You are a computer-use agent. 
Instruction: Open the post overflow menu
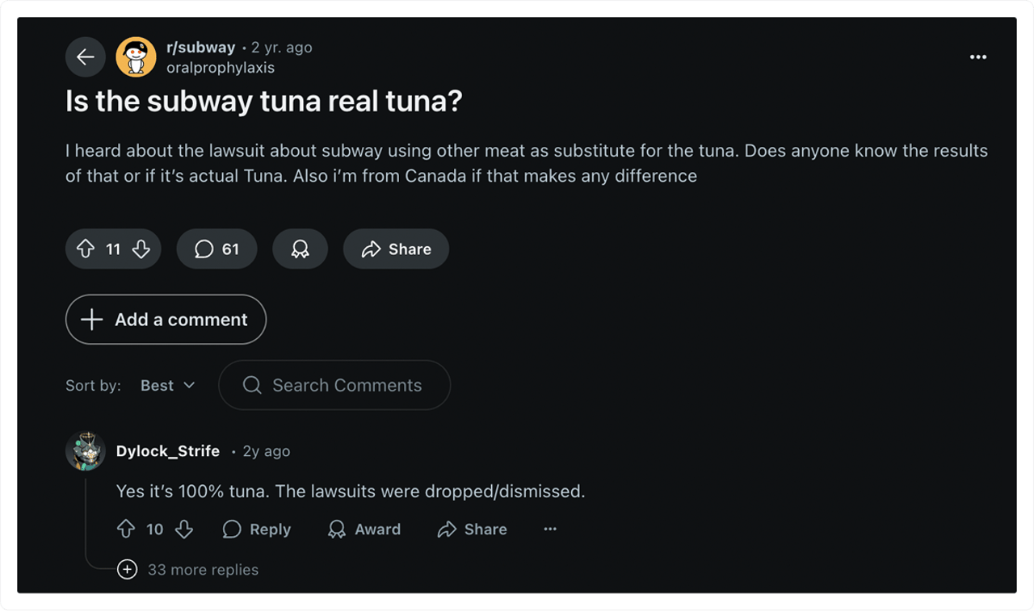(978, 56)
